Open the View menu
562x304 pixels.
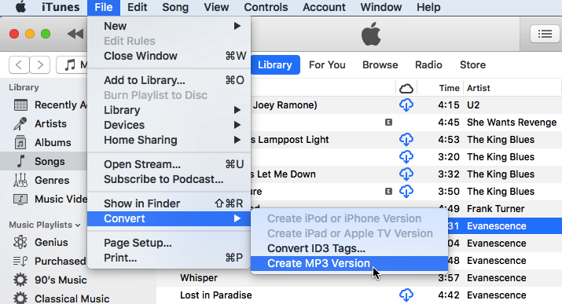coord(216,7)
